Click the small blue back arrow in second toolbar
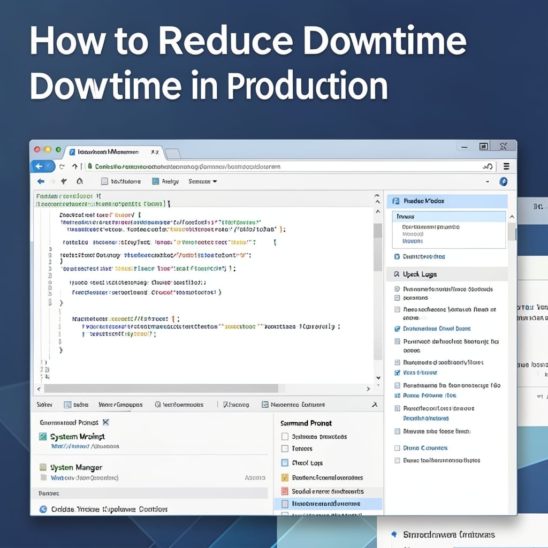This screenshot has width=548, height=548. coord(41,181)
